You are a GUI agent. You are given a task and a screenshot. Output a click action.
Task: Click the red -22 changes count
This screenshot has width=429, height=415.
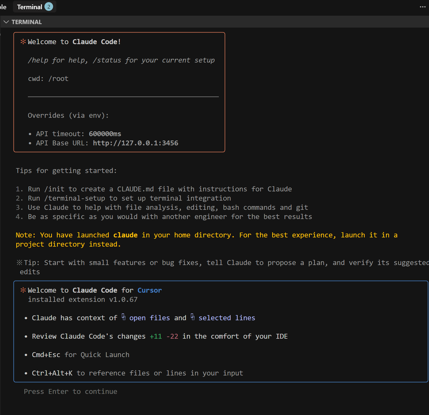click(172, 336)
